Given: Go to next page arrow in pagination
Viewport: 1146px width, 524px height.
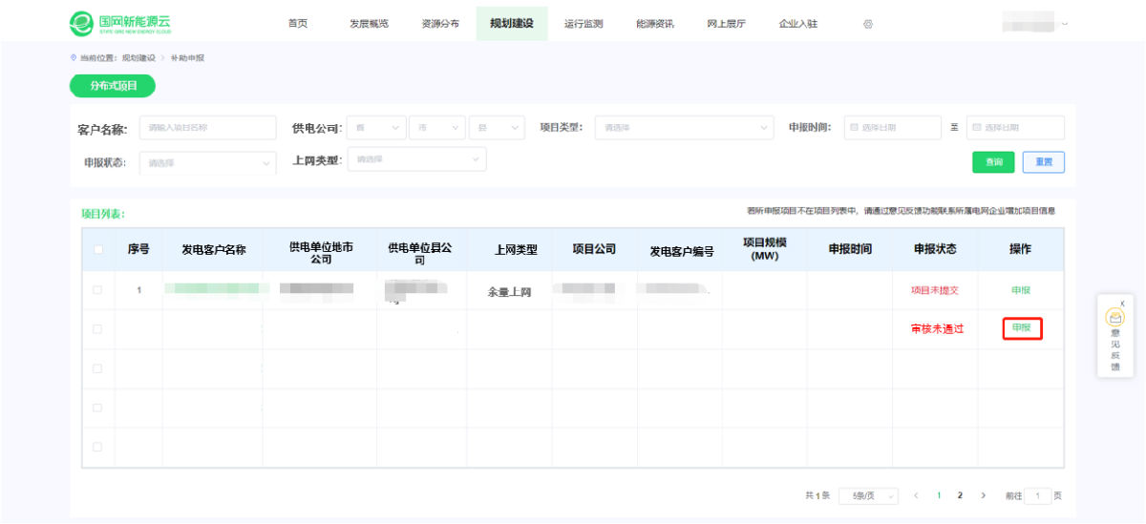Looking at the screenshot, I should 983,496.
